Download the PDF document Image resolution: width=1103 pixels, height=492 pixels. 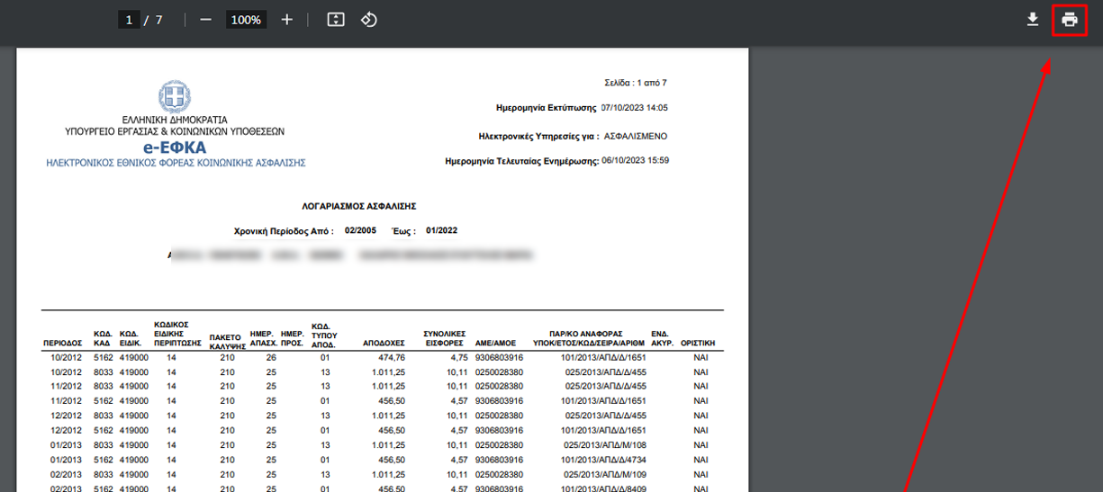click(x=1033, y=20)
